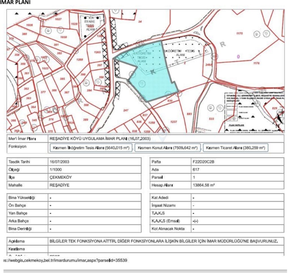The image size is (292, 273).
Task: Click parcel 533 on the map
Action: [211, 119]
